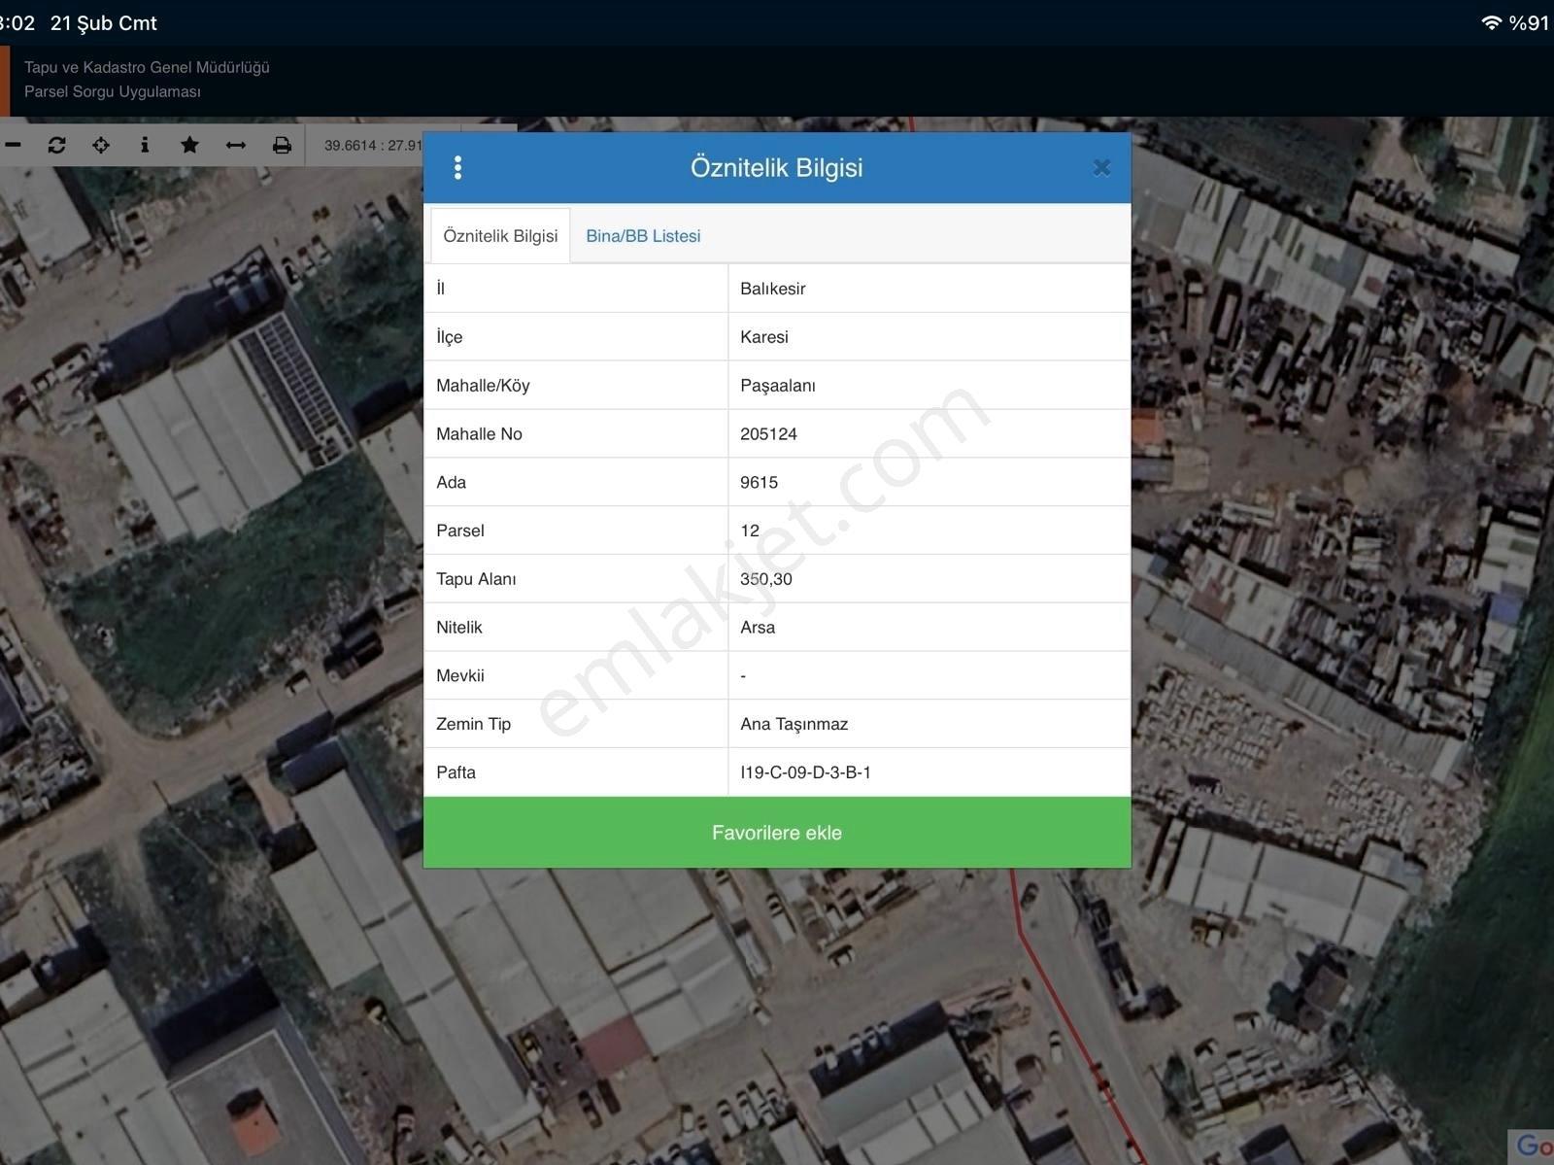Select the Tapu Alanı value 350,30
This screenshot has width=1554, height=1165.
point(766,579)
